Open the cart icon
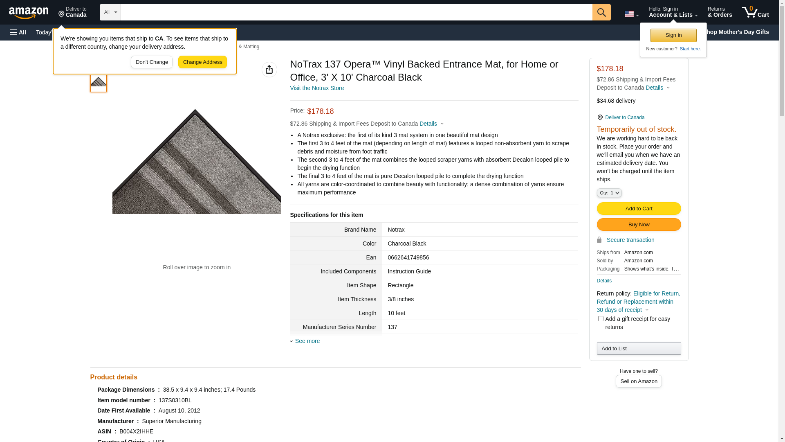The width and height of the screenshot is (785, 442). point(755,12)
